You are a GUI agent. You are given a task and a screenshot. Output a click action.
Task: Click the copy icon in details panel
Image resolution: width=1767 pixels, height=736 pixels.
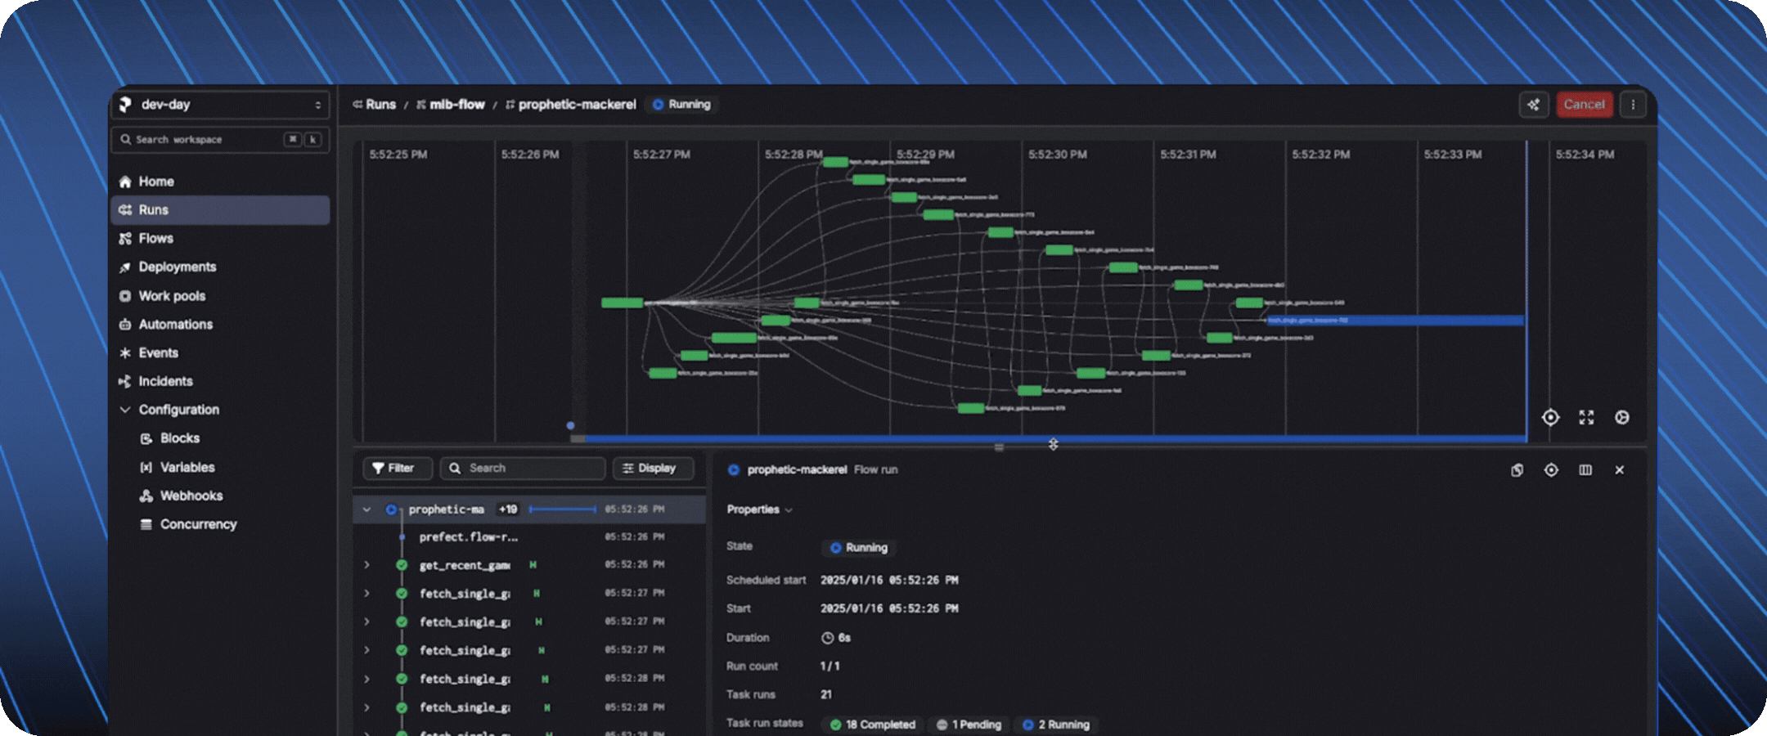pyautogui.click(x=1517, y=470)
